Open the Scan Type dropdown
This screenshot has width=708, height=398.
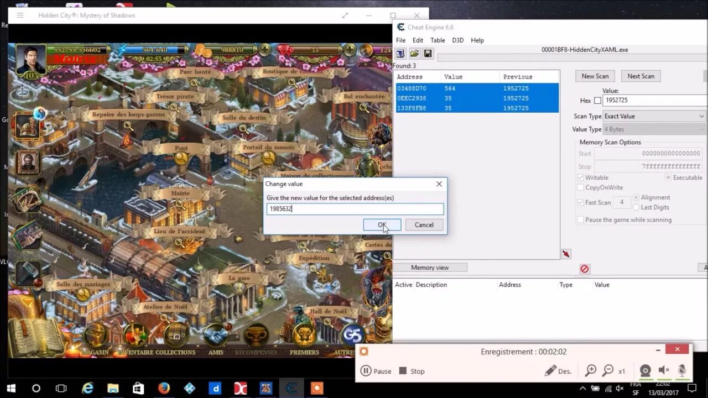[x=654, y=116]
